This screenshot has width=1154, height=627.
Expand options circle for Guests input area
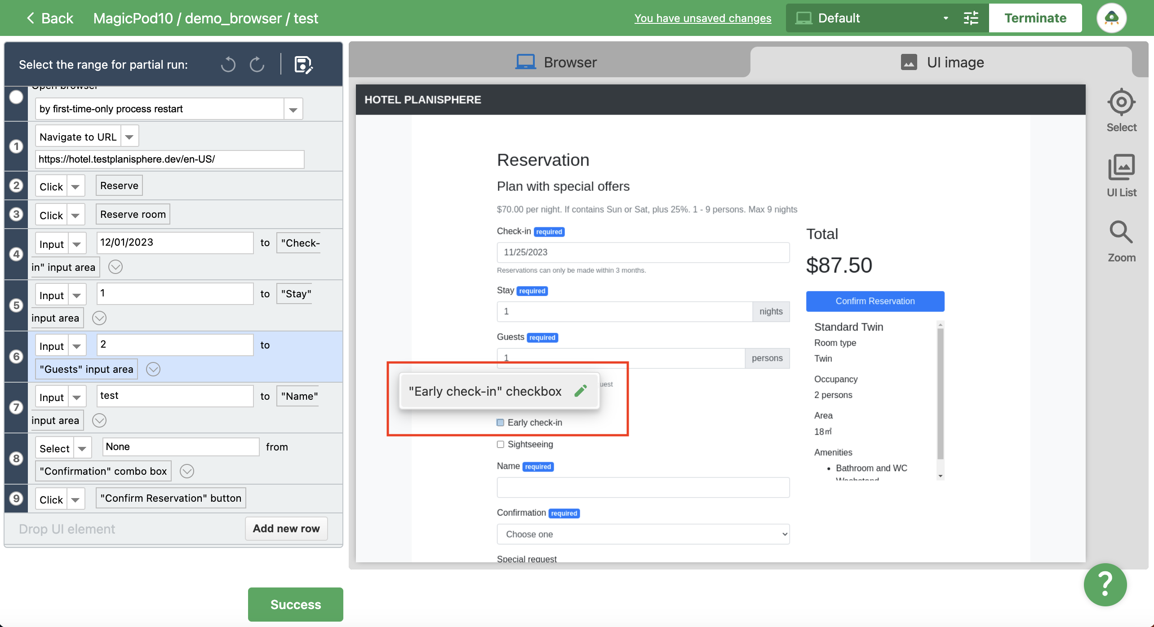(153, 369)
